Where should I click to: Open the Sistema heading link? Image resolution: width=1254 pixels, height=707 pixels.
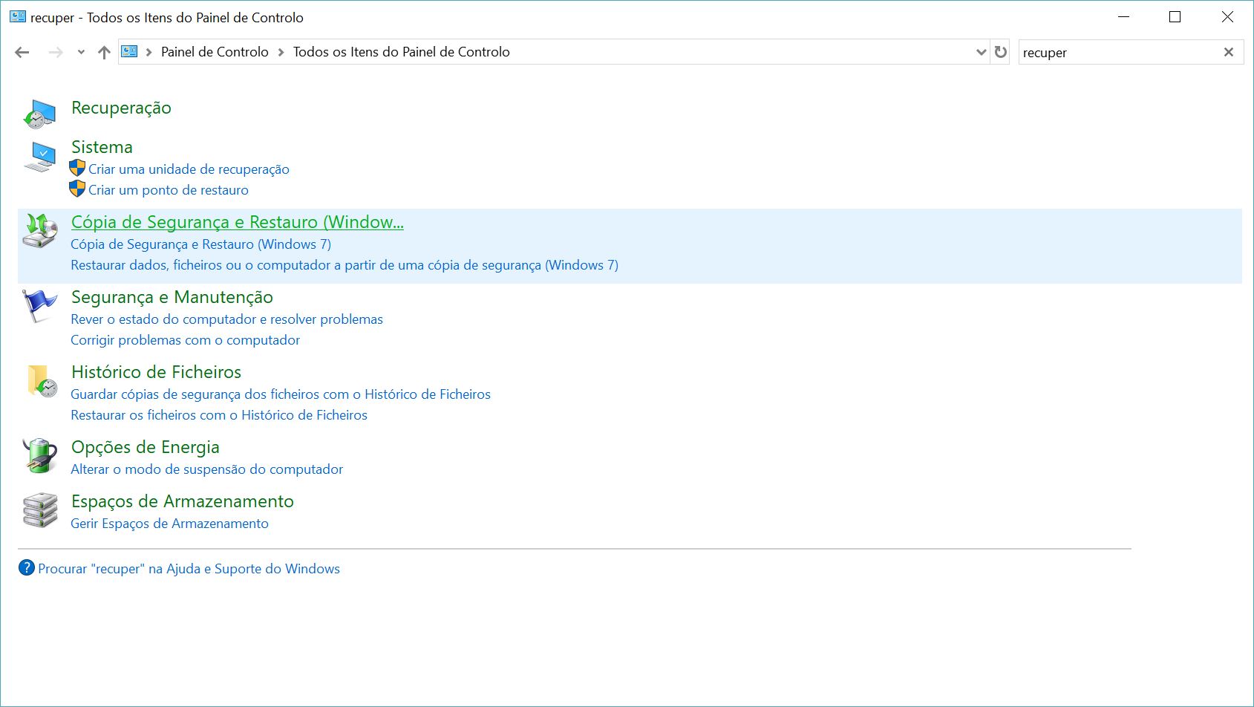click(x=102, y=147)
